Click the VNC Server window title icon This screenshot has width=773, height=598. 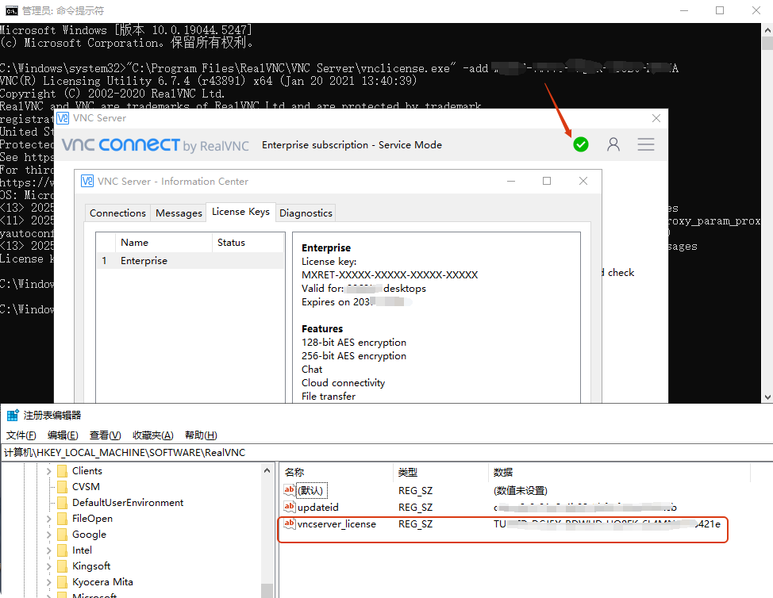click(63, 118)
